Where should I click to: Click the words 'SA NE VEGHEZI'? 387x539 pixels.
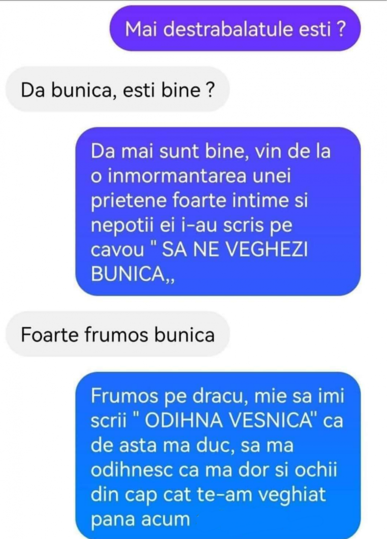235,250
